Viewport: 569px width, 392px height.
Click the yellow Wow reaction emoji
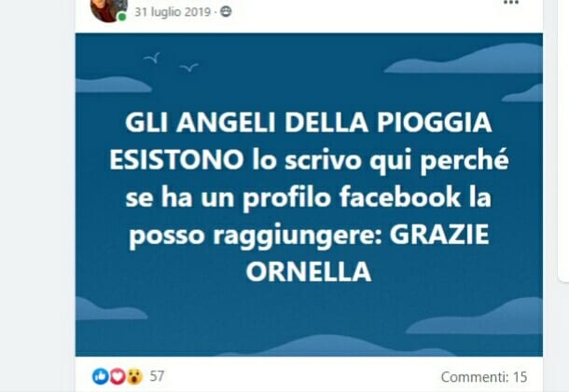coord(134,376)
